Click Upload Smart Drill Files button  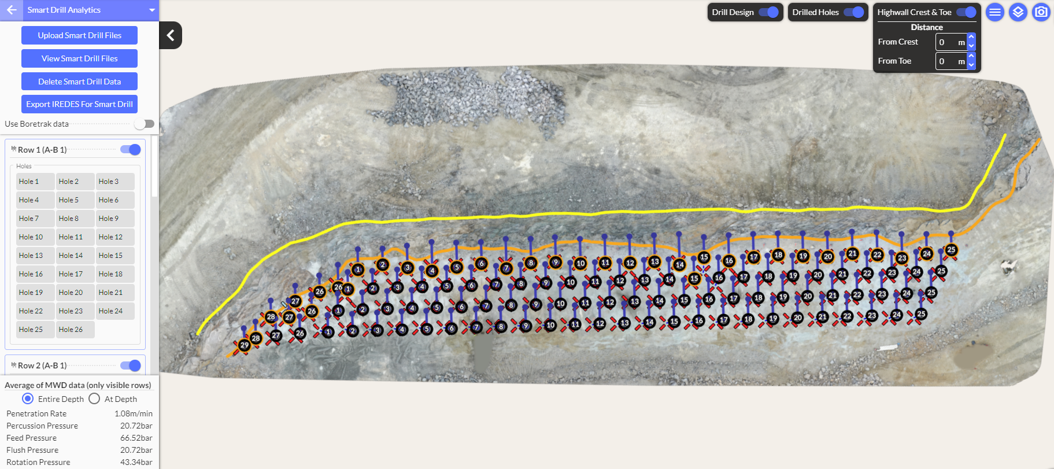tap(79, 35)
